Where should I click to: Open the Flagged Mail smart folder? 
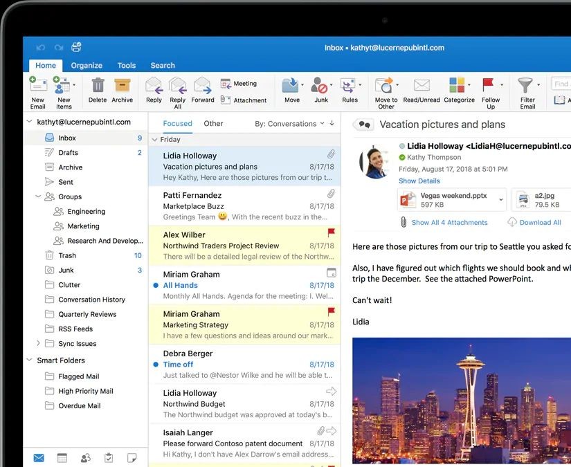[84, 376]
